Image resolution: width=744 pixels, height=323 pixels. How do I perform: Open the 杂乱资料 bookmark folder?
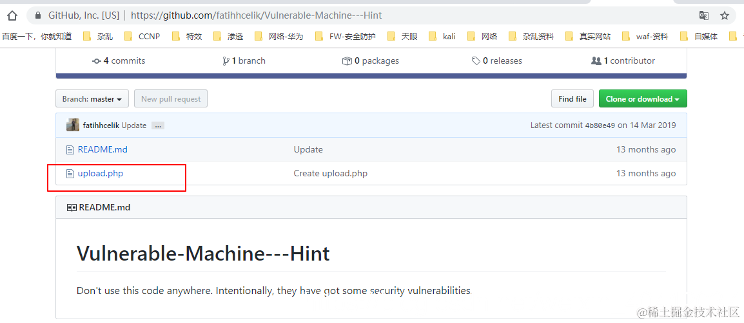coord(531,37)
